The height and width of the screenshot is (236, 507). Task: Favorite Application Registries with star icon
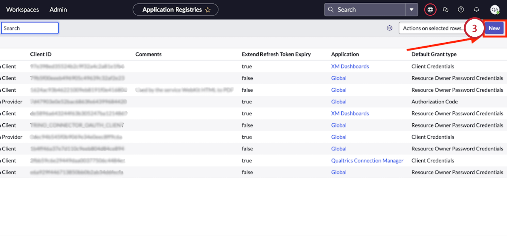208,10
